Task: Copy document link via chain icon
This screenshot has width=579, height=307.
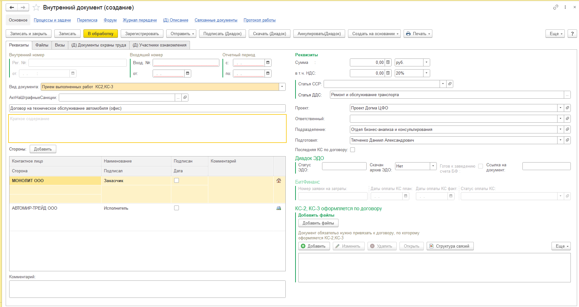Action: (556, 7)
